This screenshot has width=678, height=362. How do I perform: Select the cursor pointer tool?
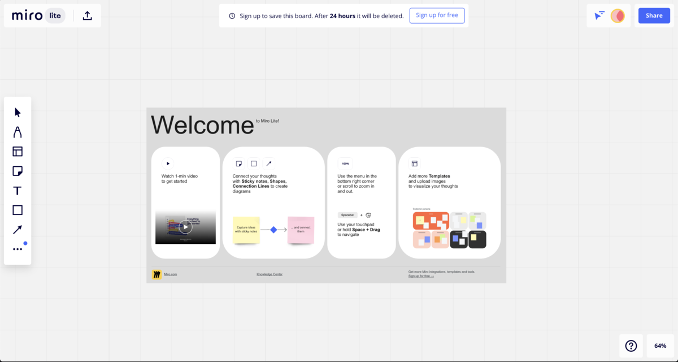pos(18,112)
